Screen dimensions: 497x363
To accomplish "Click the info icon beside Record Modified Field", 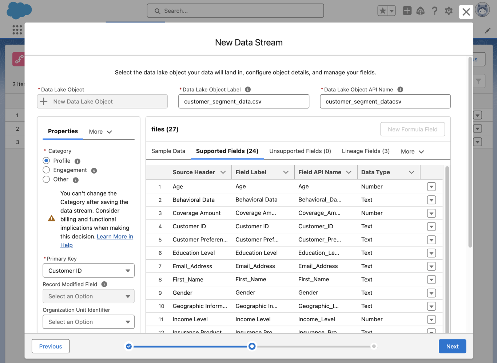I will click(x=104, y=284).
